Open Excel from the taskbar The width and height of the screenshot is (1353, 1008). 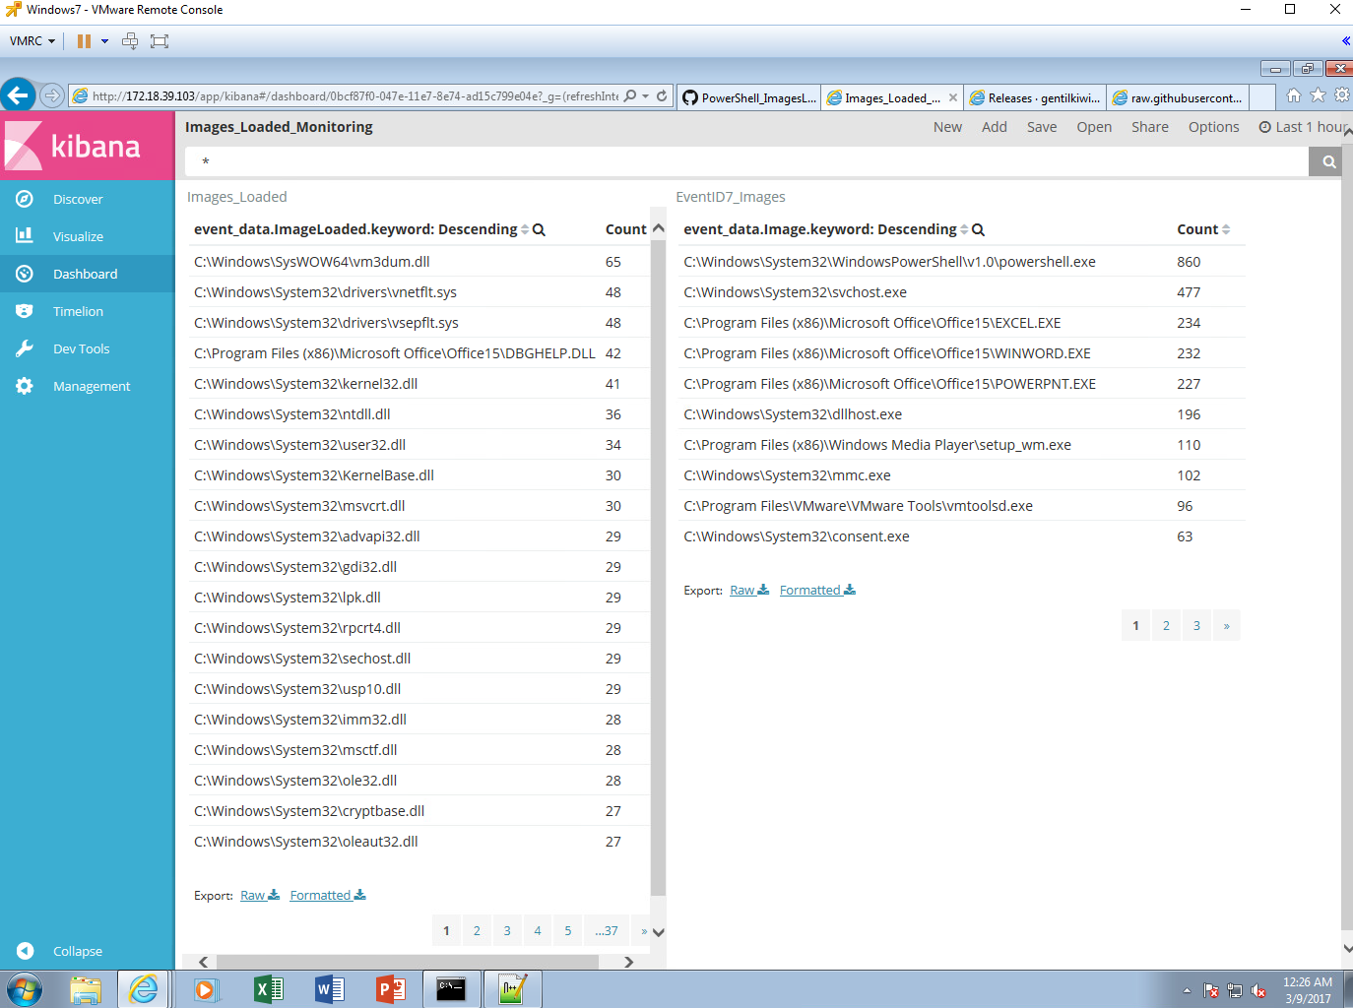point(268,989)
